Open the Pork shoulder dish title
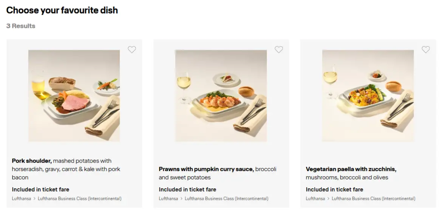The width and height of the screenshot is (439, 211). pyautogui.click(x=32, y=161)
